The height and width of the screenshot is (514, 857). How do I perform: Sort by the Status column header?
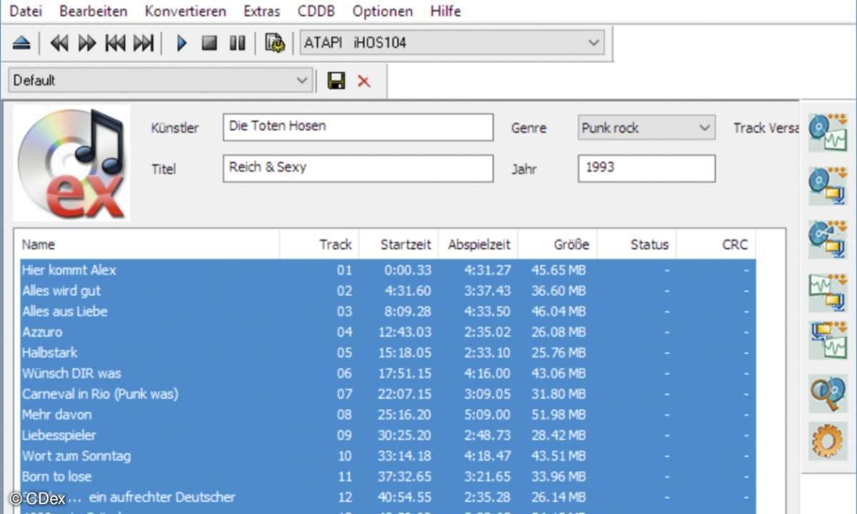[x=637, y=245]
